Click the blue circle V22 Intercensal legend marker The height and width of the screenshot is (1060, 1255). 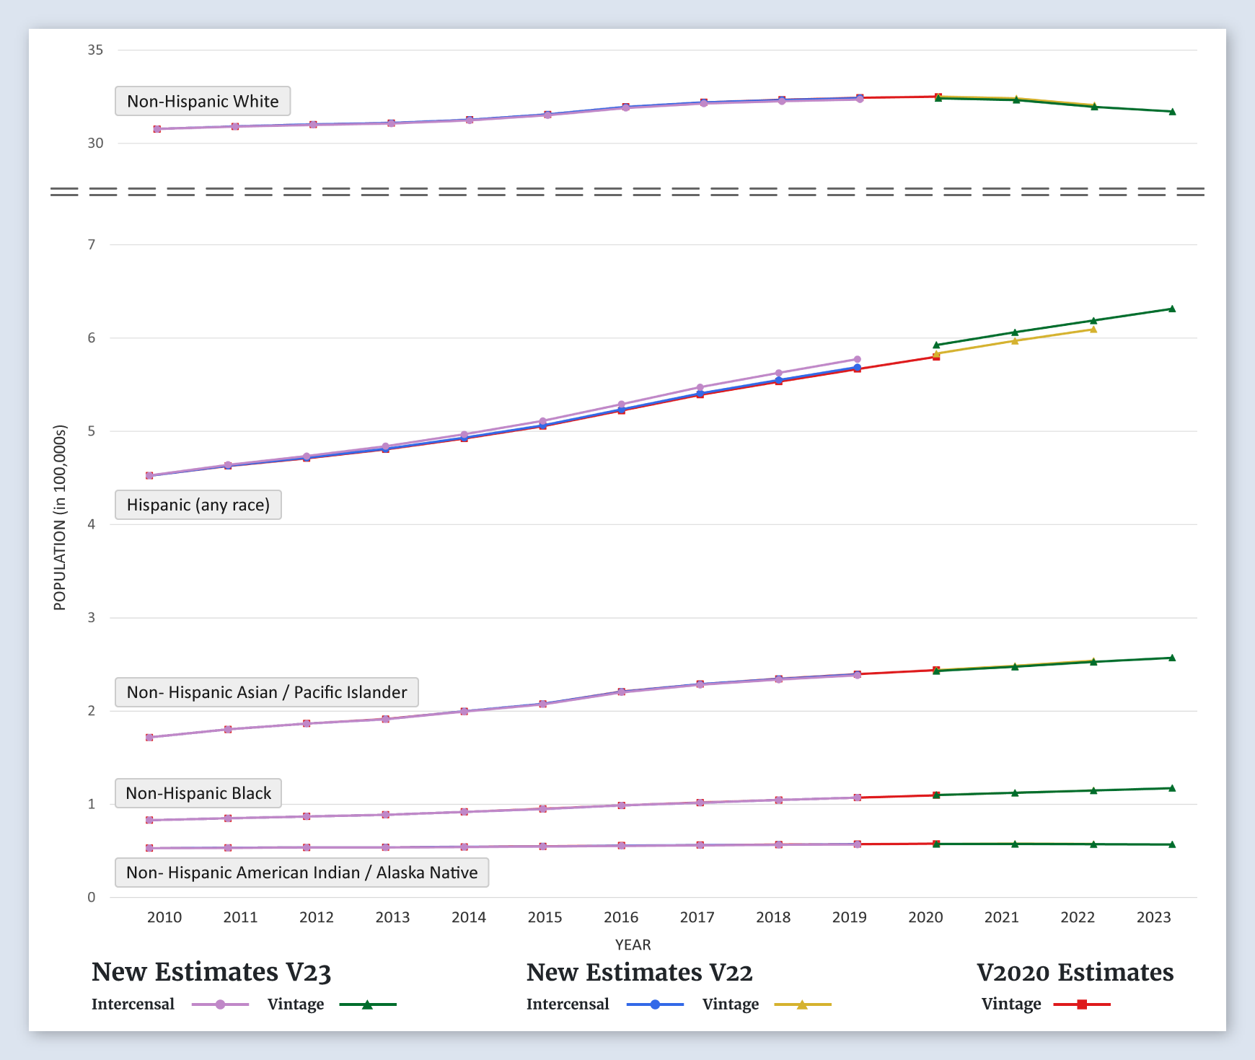coord(655,1004)
